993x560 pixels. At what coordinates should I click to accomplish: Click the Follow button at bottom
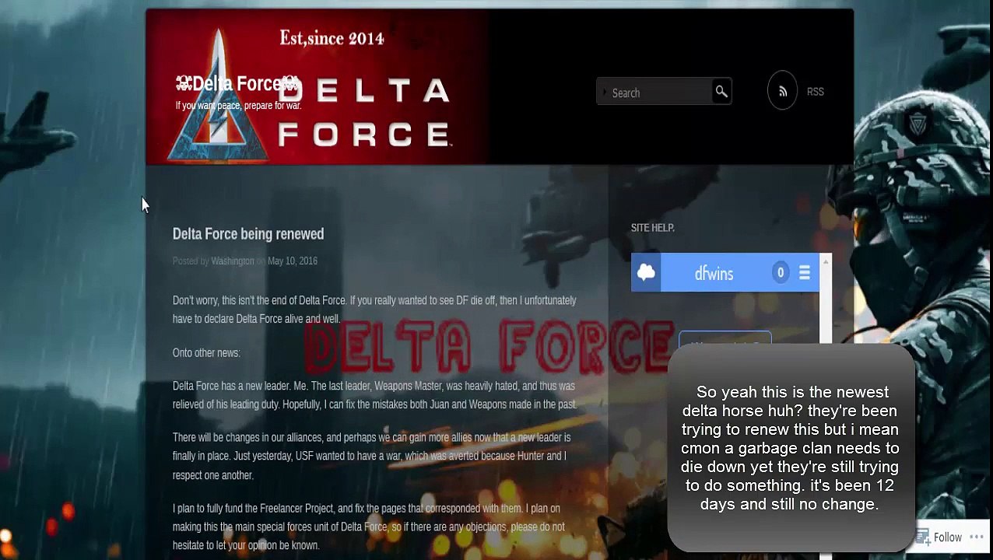(x=948, y=537)
